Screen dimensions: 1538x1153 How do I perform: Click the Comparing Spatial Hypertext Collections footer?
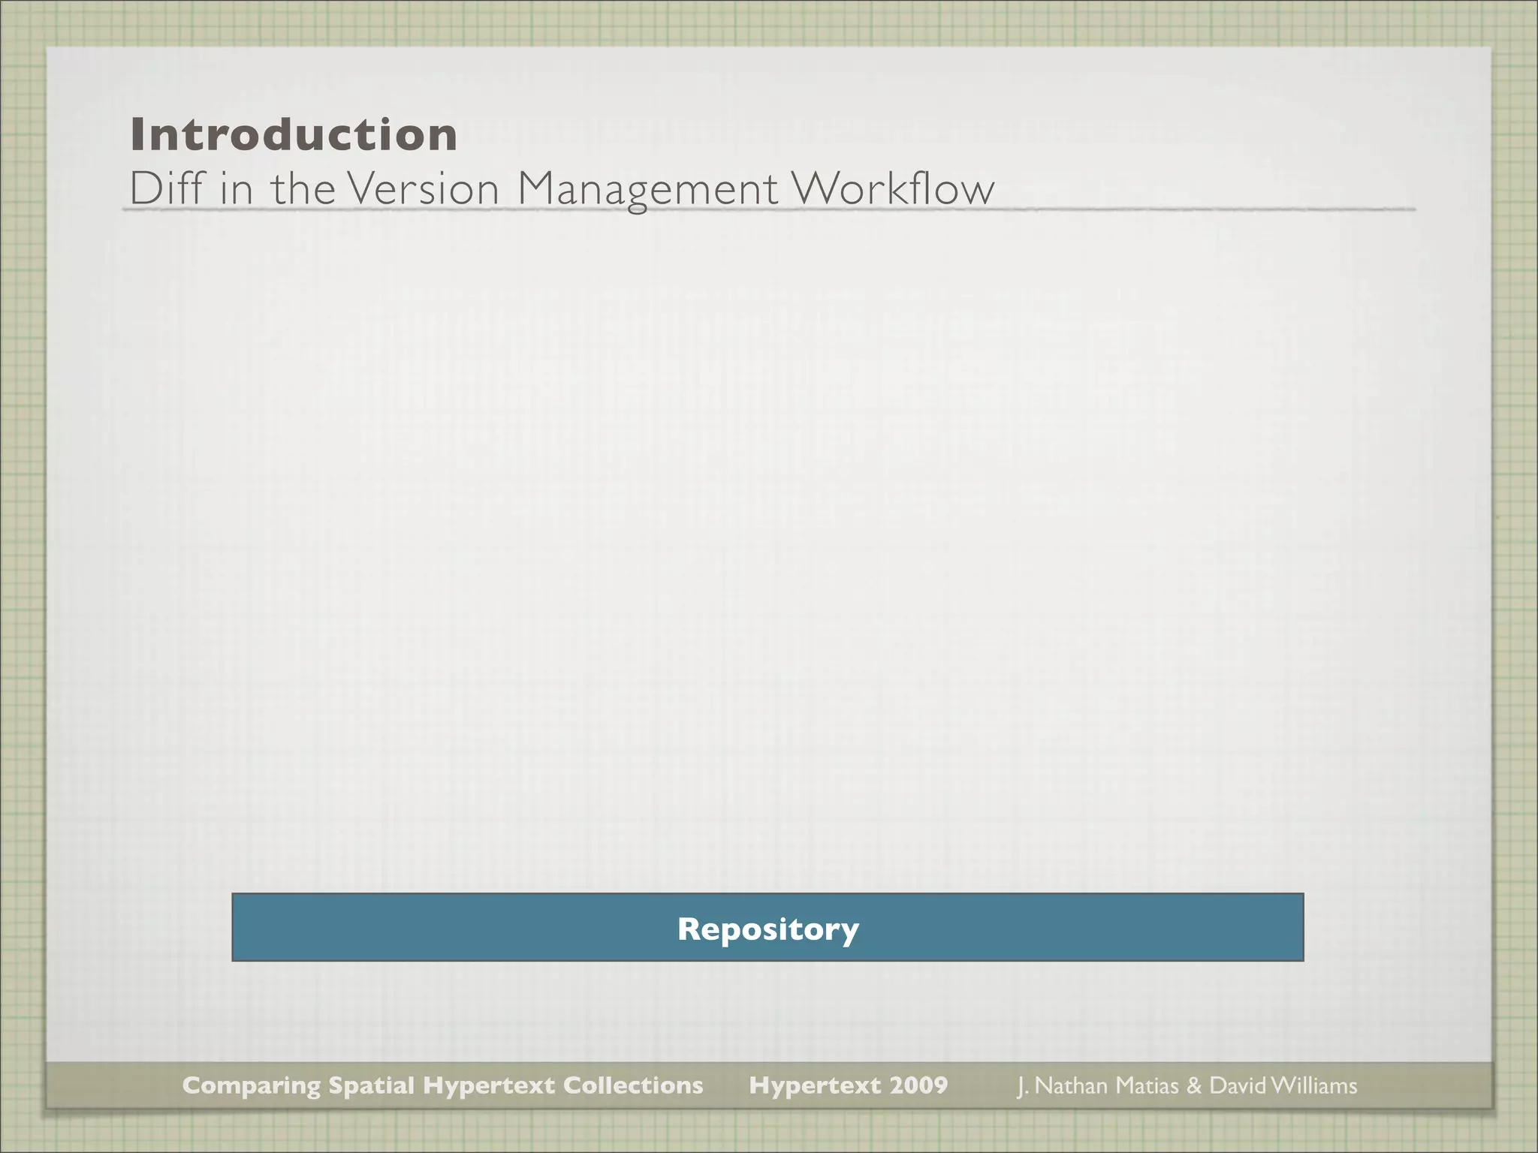[x=442, y=1085]
